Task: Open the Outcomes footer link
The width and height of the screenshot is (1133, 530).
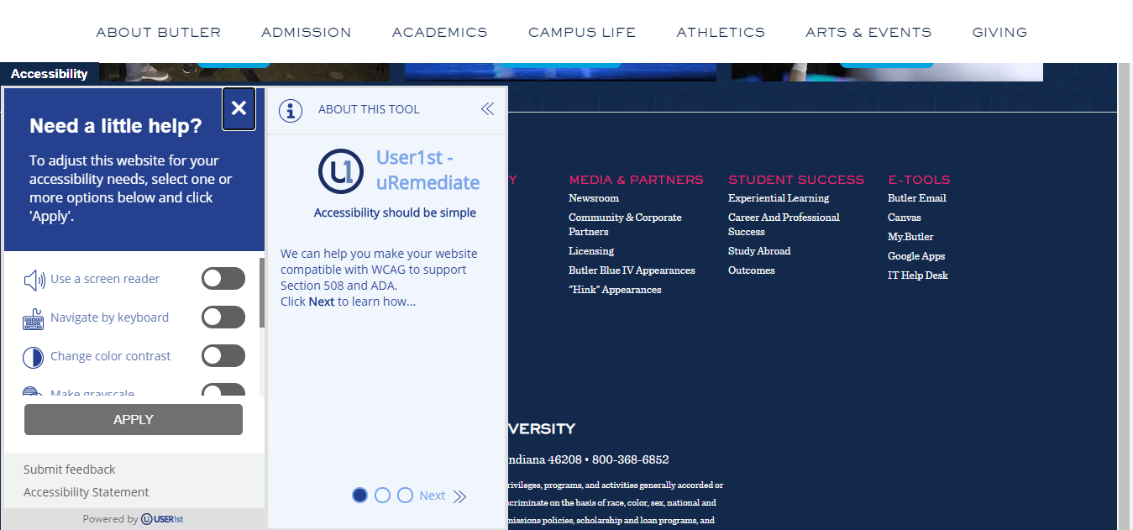Action: click(x=752, y=270)
